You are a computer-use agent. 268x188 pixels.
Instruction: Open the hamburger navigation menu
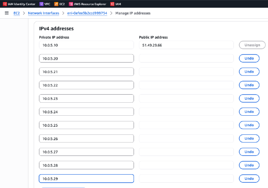pyautogui.click(x=6, y=13)
